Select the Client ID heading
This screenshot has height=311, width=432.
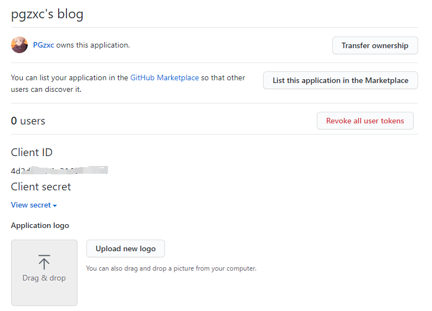pos(32,152)
